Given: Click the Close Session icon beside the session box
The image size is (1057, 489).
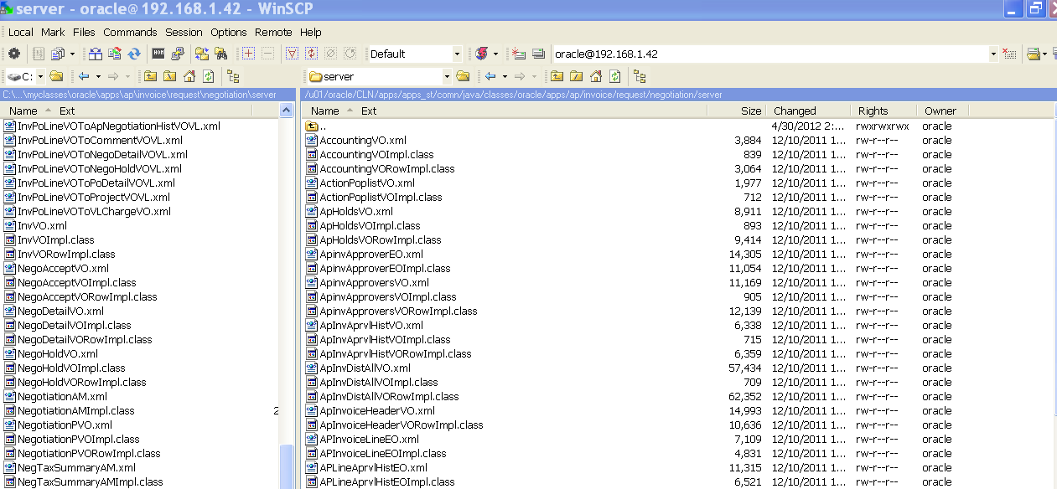Looking at the screenshot, I should [x=1009, y=54].
